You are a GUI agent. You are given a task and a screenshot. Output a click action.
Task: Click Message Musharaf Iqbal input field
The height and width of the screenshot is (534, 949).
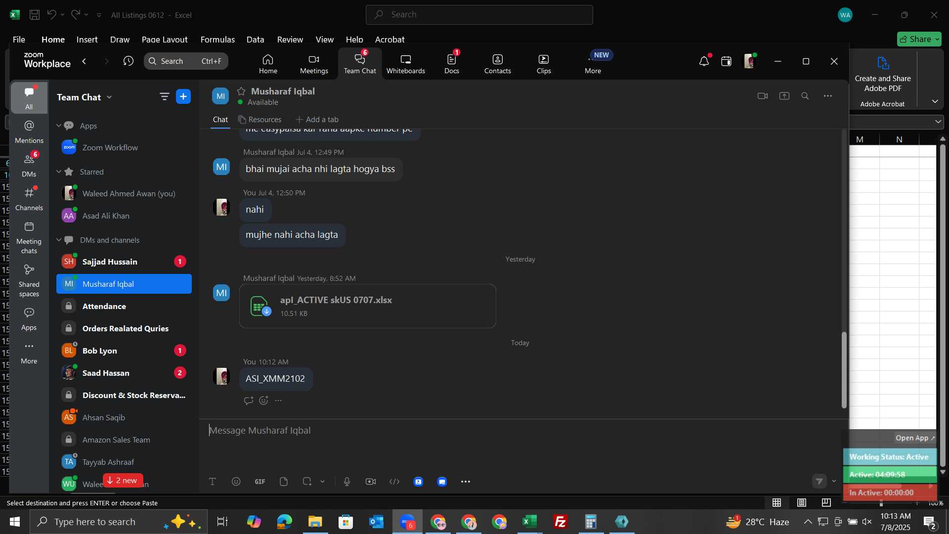[524, 431]
